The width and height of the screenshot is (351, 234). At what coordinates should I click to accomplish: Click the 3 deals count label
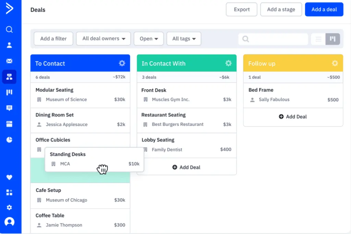pyautogui.click(x=149, y=77)
